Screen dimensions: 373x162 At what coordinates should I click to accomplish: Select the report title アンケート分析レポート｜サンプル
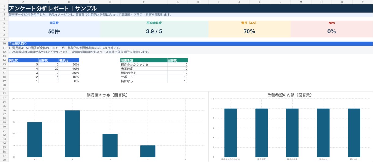click(53, 9)
